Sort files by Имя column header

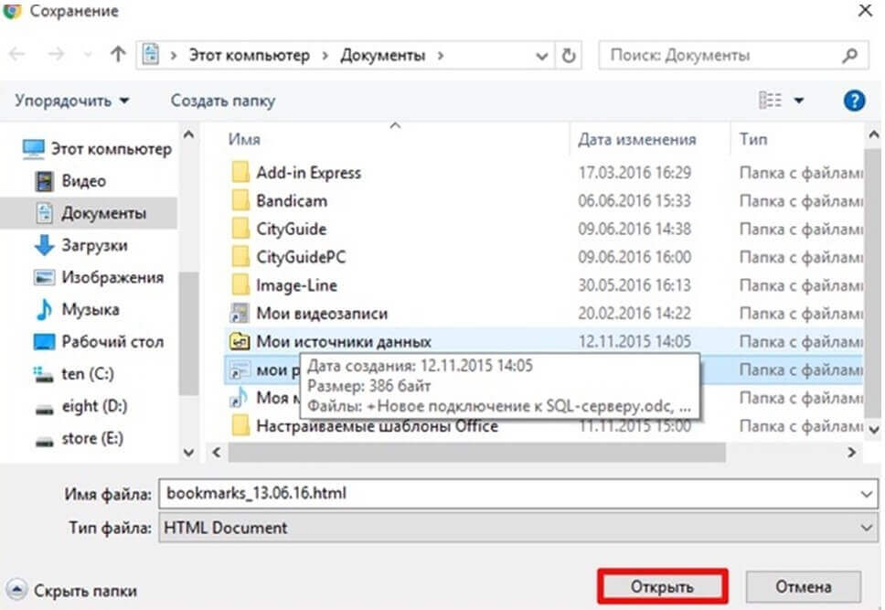pos(245,140)
